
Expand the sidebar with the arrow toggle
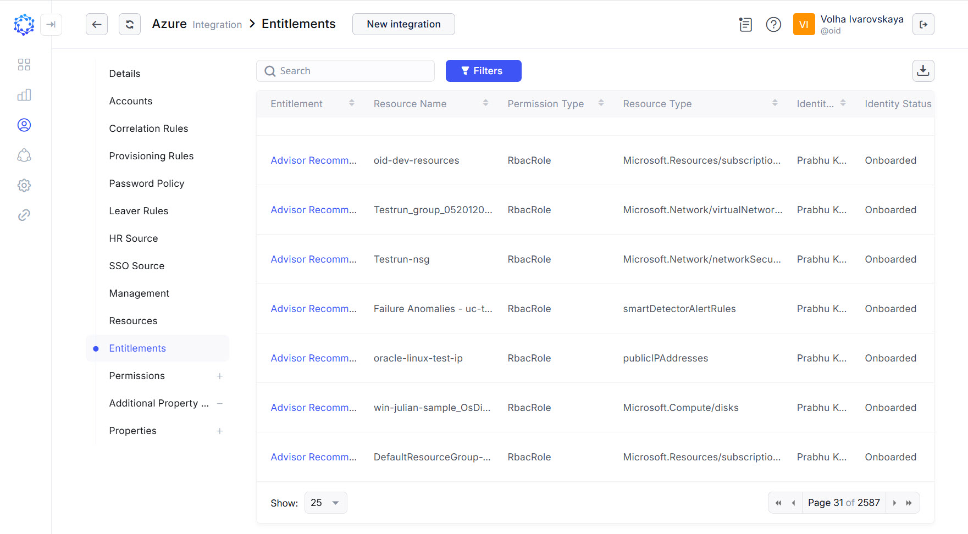tap(51, 25)
